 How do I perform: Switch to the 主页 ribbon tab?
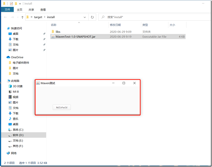click(19, 10)
